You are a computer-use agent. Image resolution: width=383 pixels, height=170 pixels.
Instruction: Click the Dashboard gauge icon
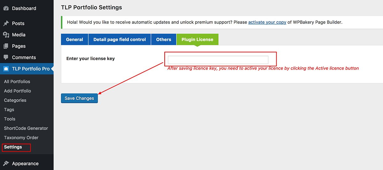(6, 8)
